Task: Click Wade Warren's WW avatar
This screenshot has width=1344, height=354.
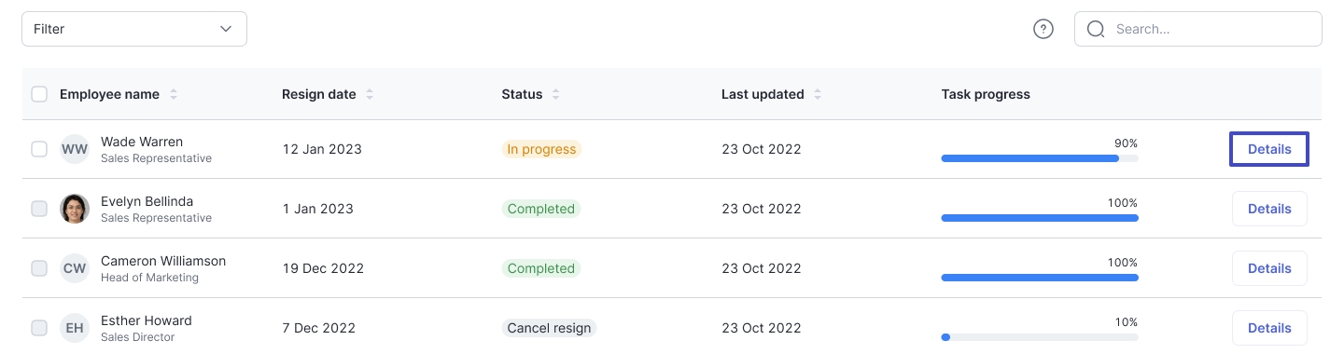Action: click(75, 149)
